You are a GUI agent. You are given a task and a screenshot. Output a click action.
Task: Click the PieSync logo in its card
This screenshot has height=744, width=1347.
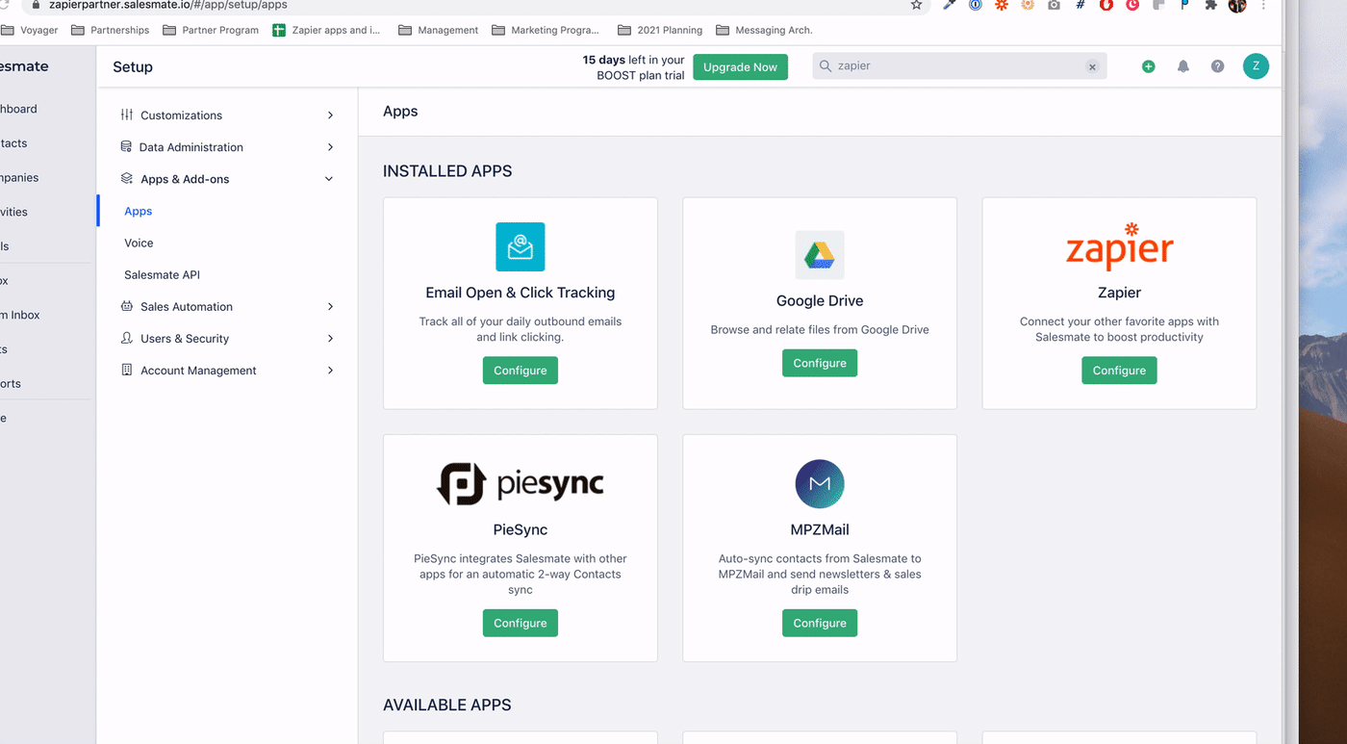[x=521, y=483]
